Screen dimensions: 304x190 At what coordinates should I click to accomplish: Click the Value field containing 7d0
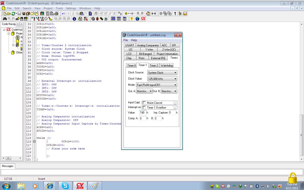point(142,113)
